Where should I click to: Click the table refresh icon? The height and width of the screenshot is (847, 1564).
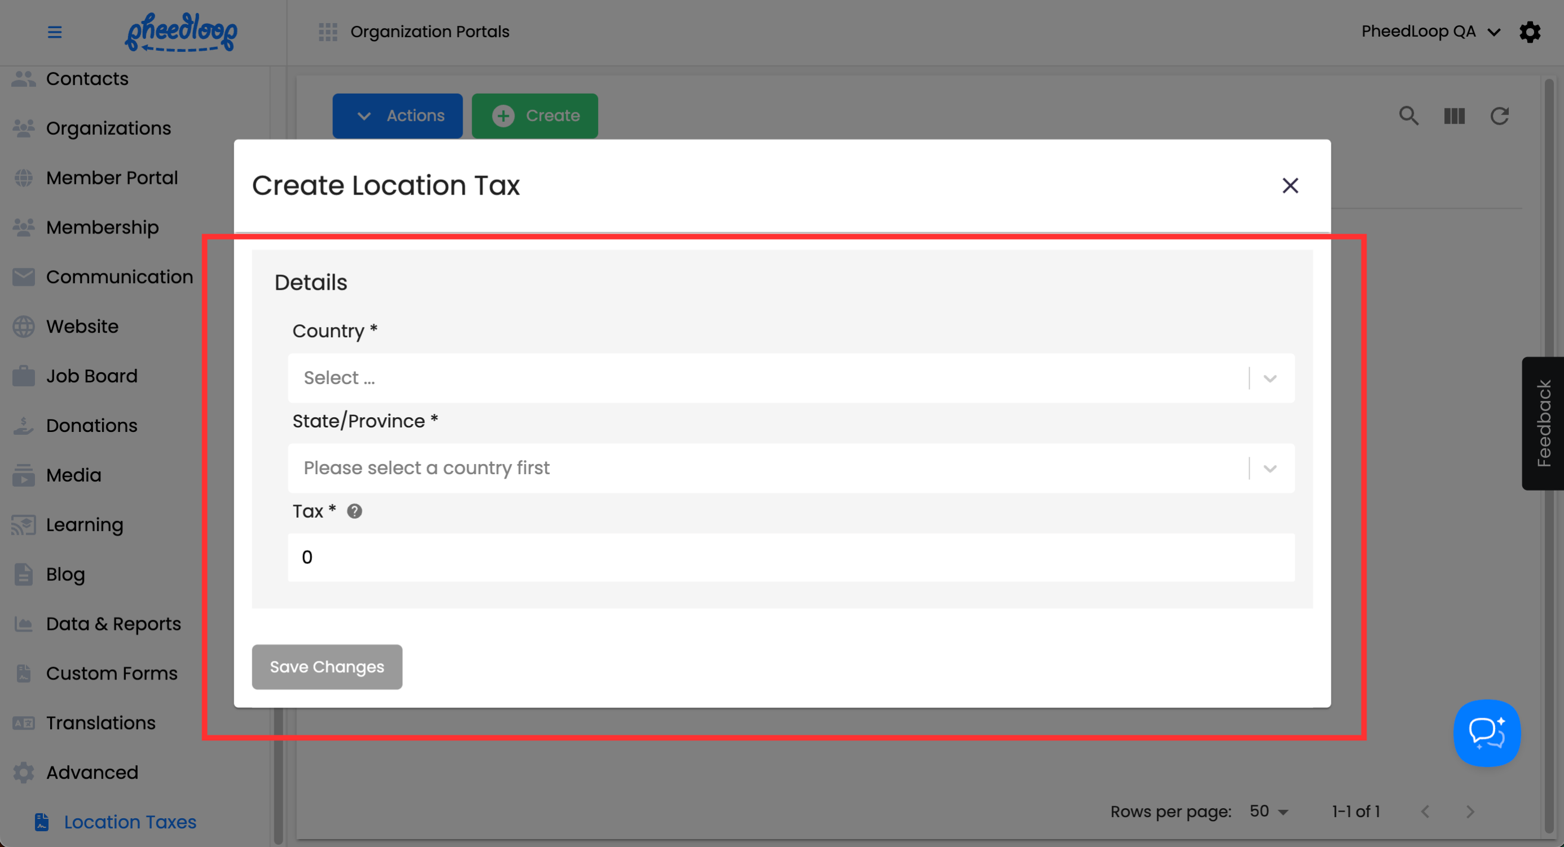[x=1500, y=115]
